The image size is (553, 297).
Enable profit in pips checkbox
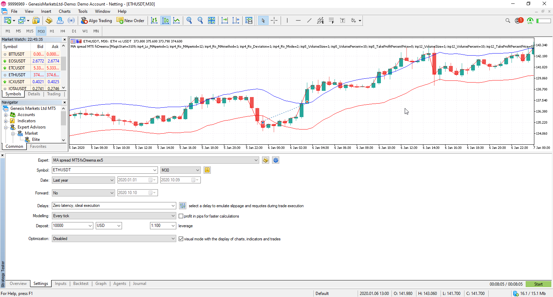181,216
